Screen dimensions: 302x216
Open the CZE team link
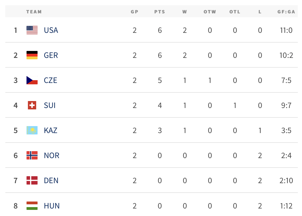point(50,80)
